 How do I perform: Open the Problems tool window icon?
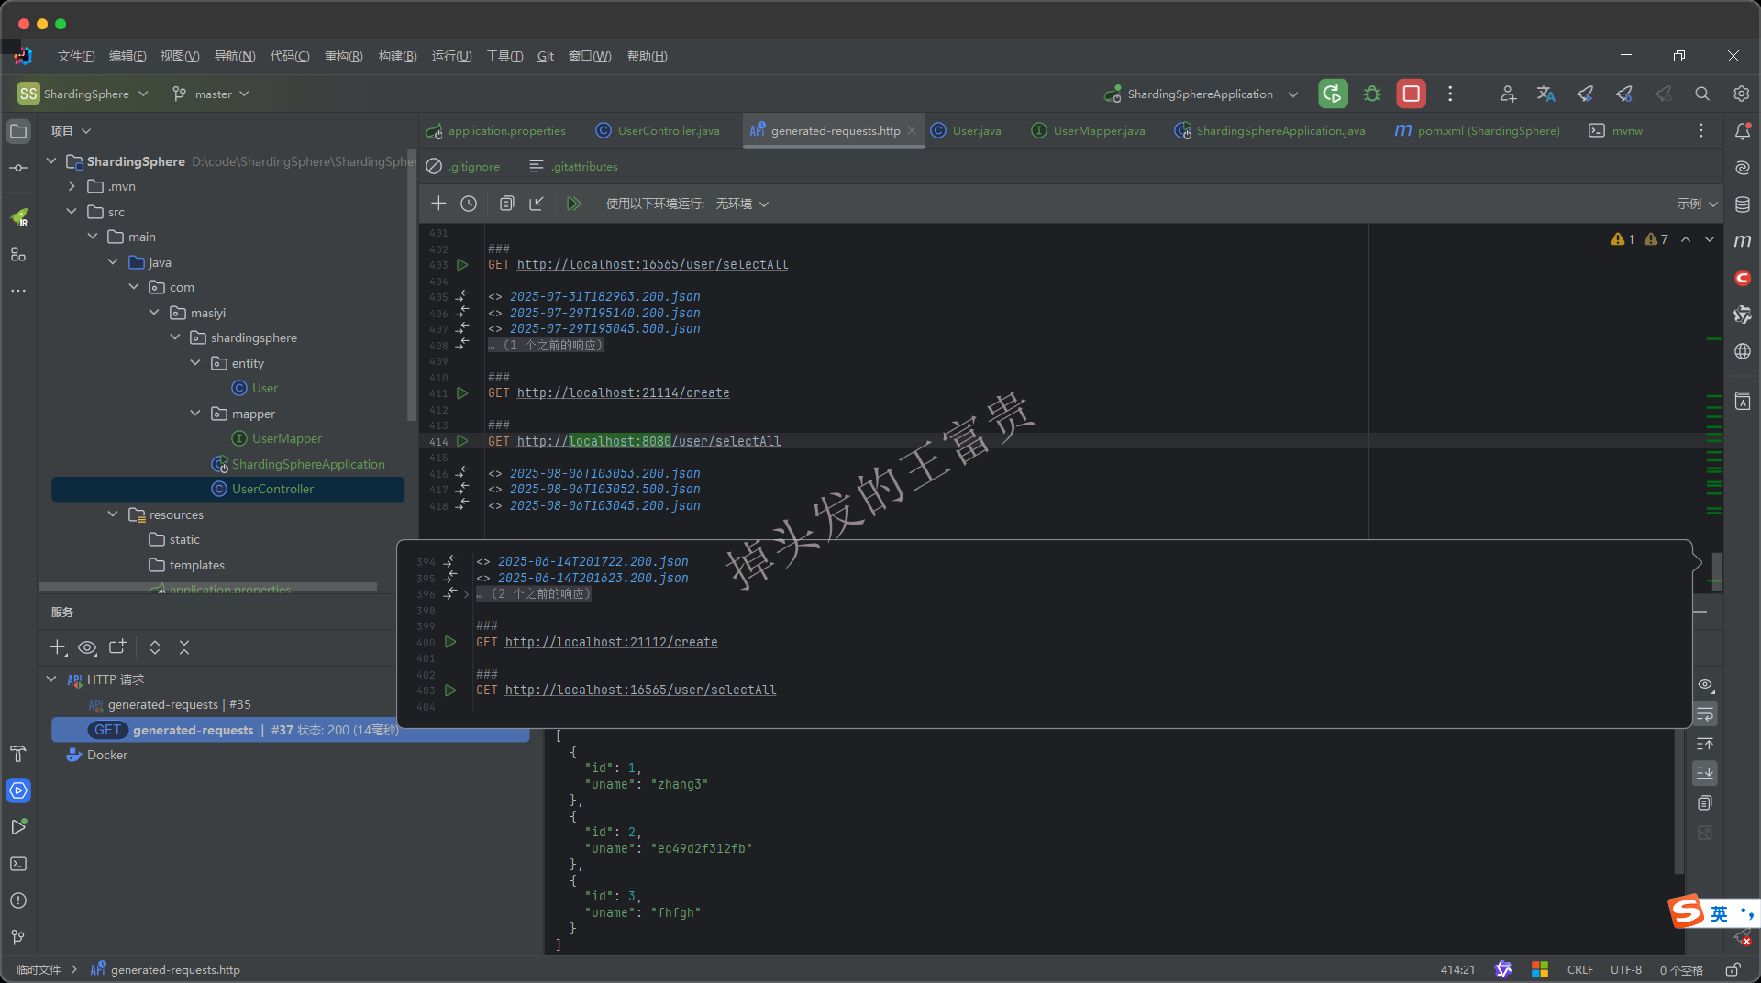(18, 900)
